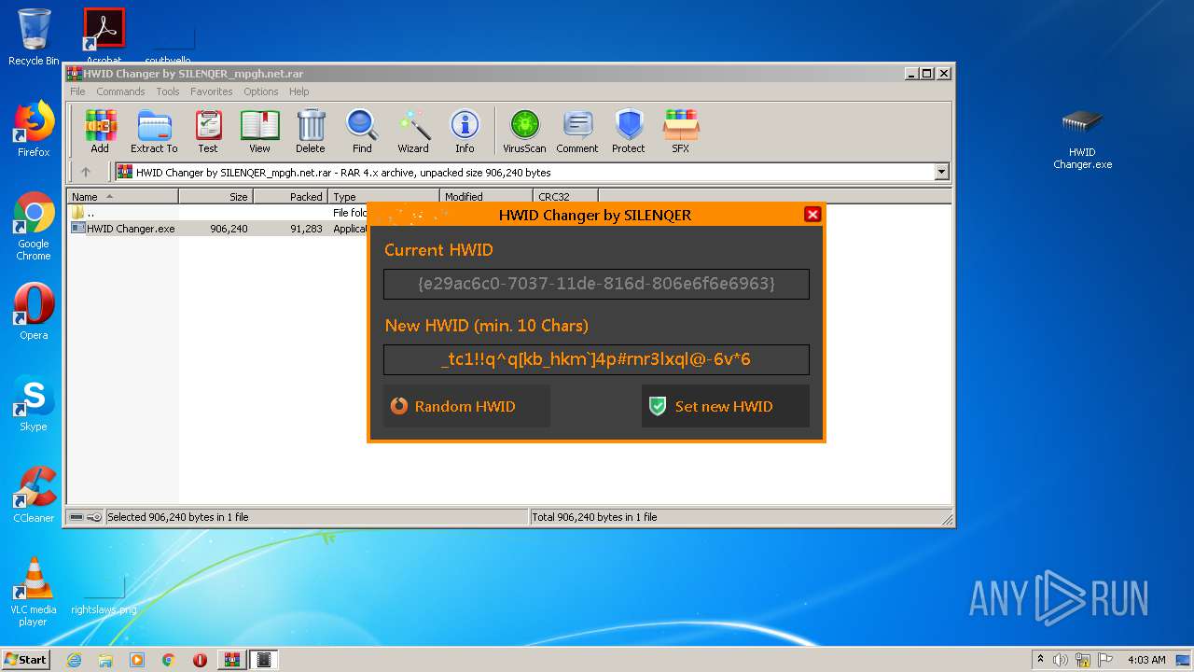Open the Wizard wand icon
This screenshot has height=672, width=1194.
coord(413,131)
